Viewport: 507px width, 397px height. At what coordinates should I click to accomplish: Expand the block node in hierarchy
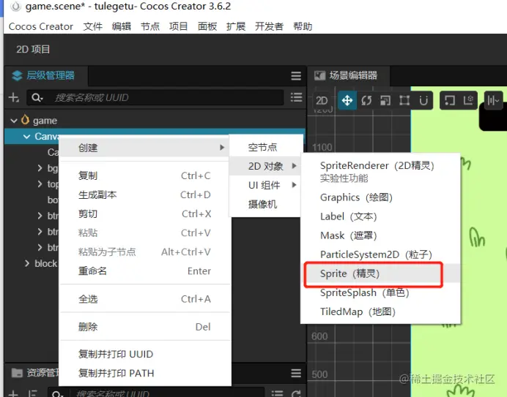pos(27,263)
